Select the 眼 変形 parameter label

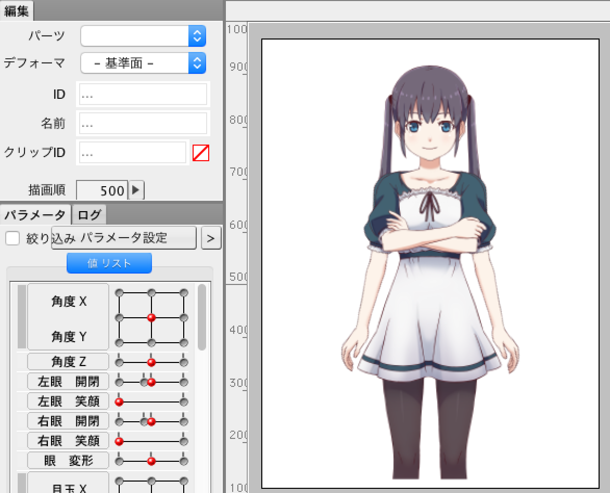point(68,461)
